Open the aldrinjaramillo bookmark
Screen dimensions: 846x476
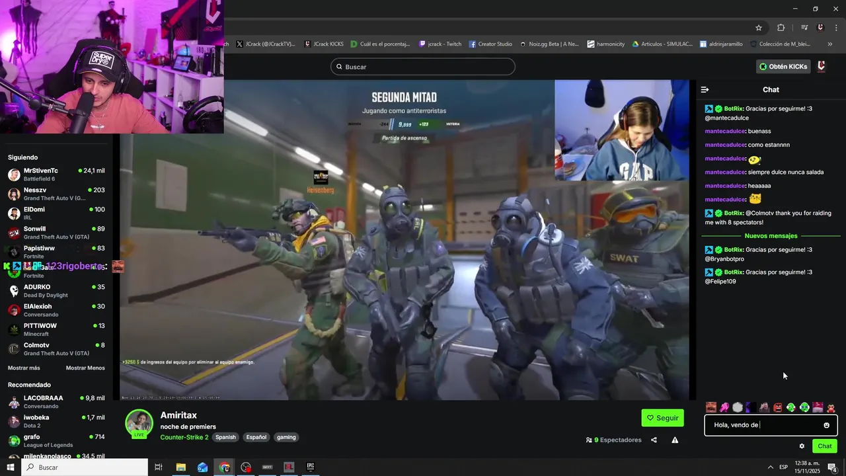click(x=720, y=44)
